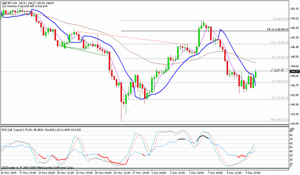Click the 25 Nov 04:00 time label
Image resolution: width=300 pixels, height=175 pixels.
[x=104, y=173]
